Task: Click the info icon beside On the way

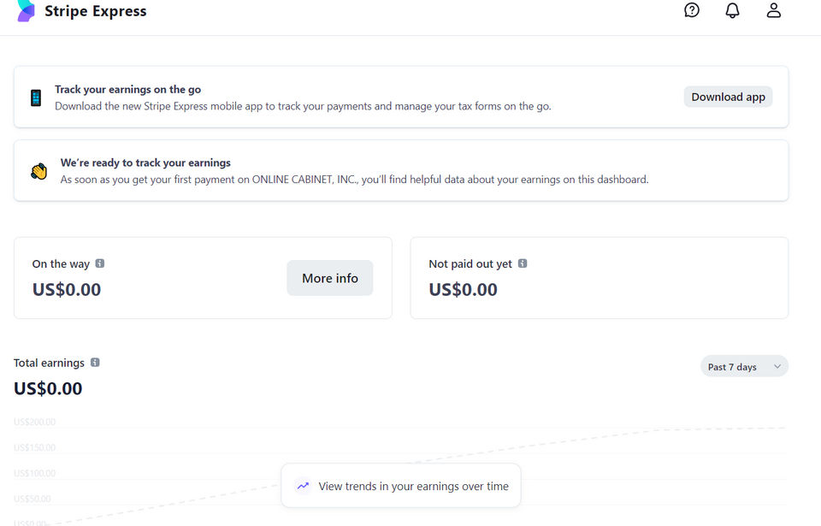Action: 100,263
